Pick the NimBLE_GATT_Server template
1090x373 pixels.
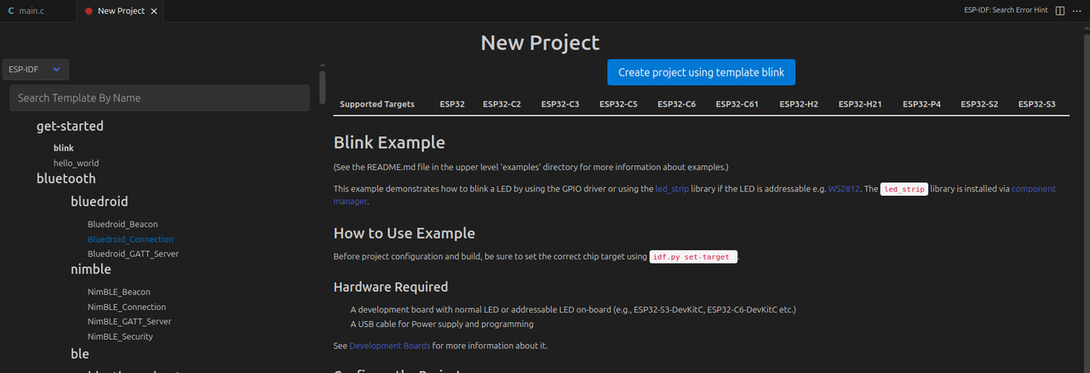click(x=129, y=322)
